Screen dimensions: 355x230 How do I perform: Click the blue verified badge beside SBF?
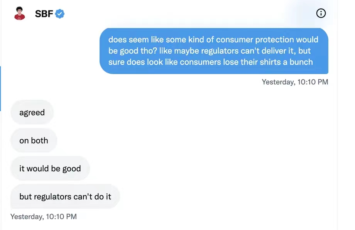pyautogui.click(x=59, y=14)
